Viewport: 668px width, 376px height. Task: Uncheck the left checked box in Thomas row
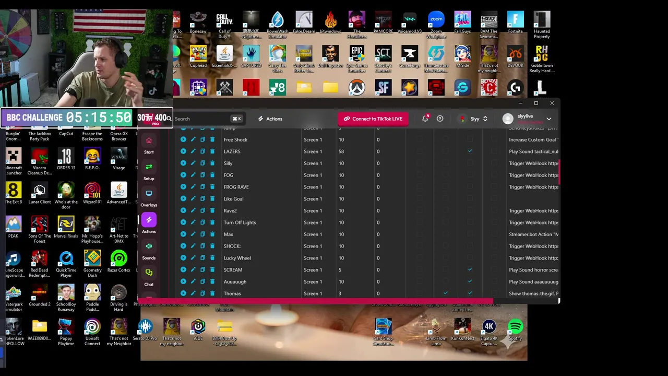pos(445,293)
